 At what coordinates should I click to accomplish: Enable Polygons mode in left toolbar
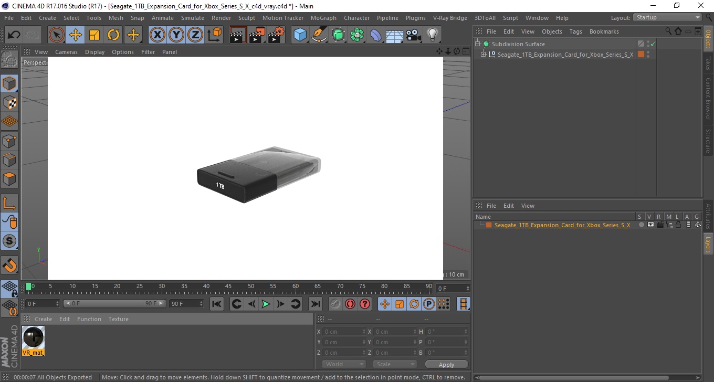coord(9,178)
